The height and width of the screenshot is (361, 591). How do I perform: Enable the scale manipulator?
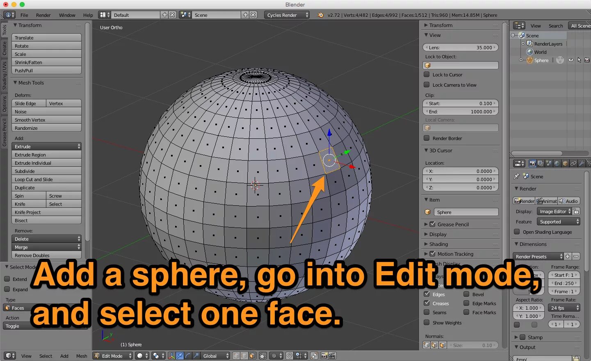click(196, 356)
